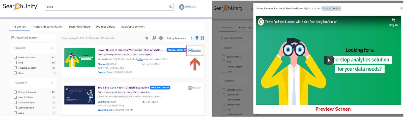Collapse the Category filter section
This screenshot has height=120, width=404.
pyautogui.click(x=52, y=83)
